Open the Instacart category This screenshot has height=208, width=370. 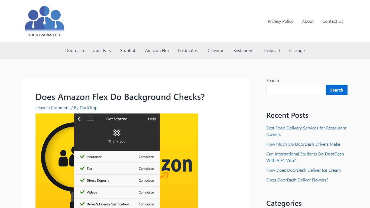272,50
